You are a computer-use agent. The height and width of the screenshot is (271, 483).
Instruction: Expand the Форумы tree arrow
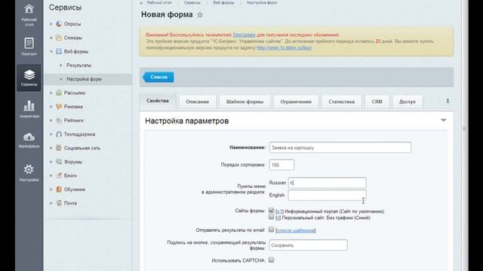point(51,162)
